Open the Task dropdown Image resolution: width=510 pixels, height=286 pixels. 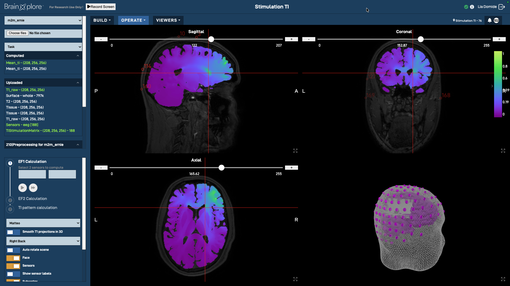tap(43, 47)
